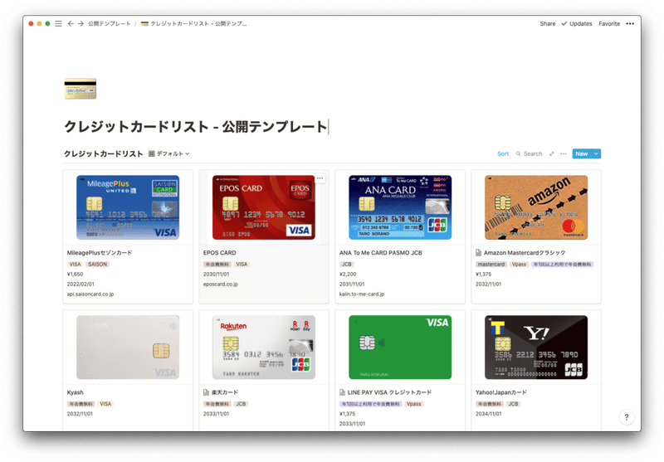This screenshot has height=462, width=664.
Task: Open the Amazon Mastercard card image
Action: pyautogui.click(x=536, y=207)
